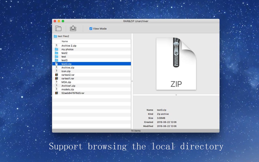Click the icon.zip file icon
This screenshot has width=259, height=162.
(x=56, y=71)
